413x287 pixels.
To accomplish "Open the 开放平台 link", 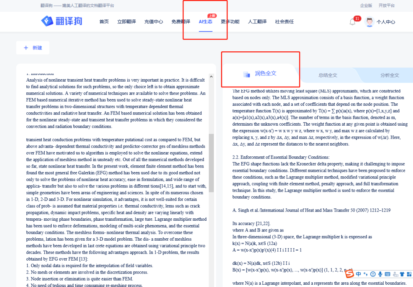I will coord(387,5).
